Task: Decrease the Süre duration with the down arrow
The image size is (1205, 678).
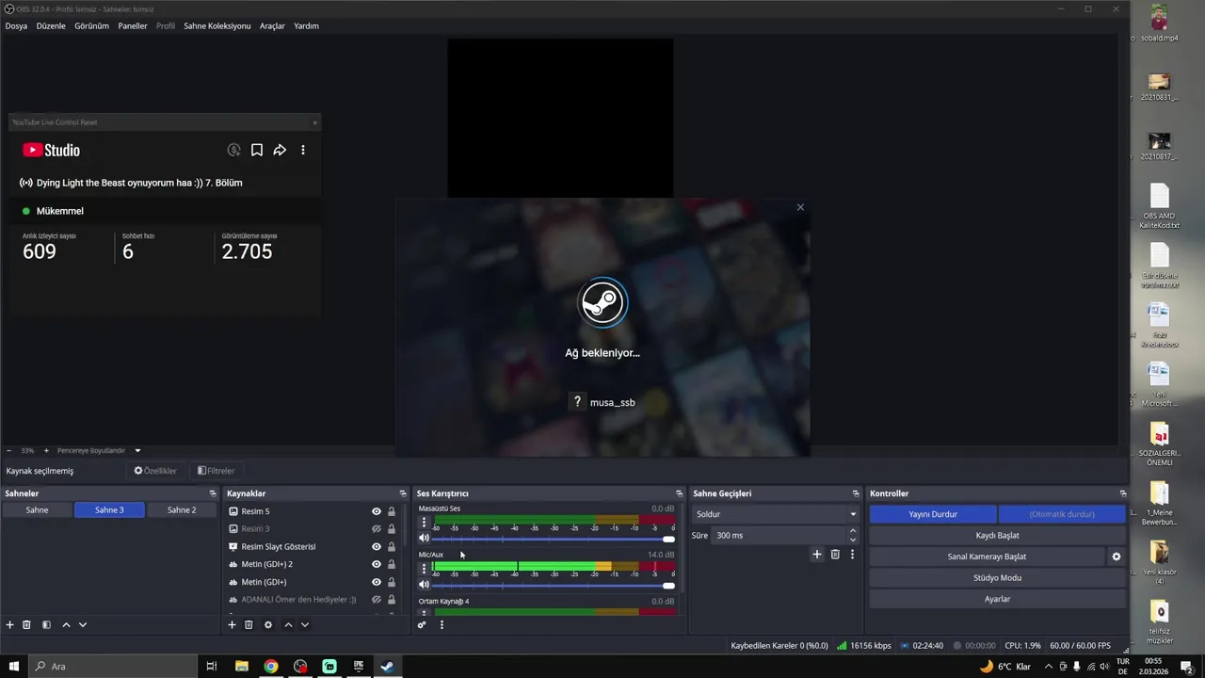Action: pyautogui.click(x=853, y=540)
